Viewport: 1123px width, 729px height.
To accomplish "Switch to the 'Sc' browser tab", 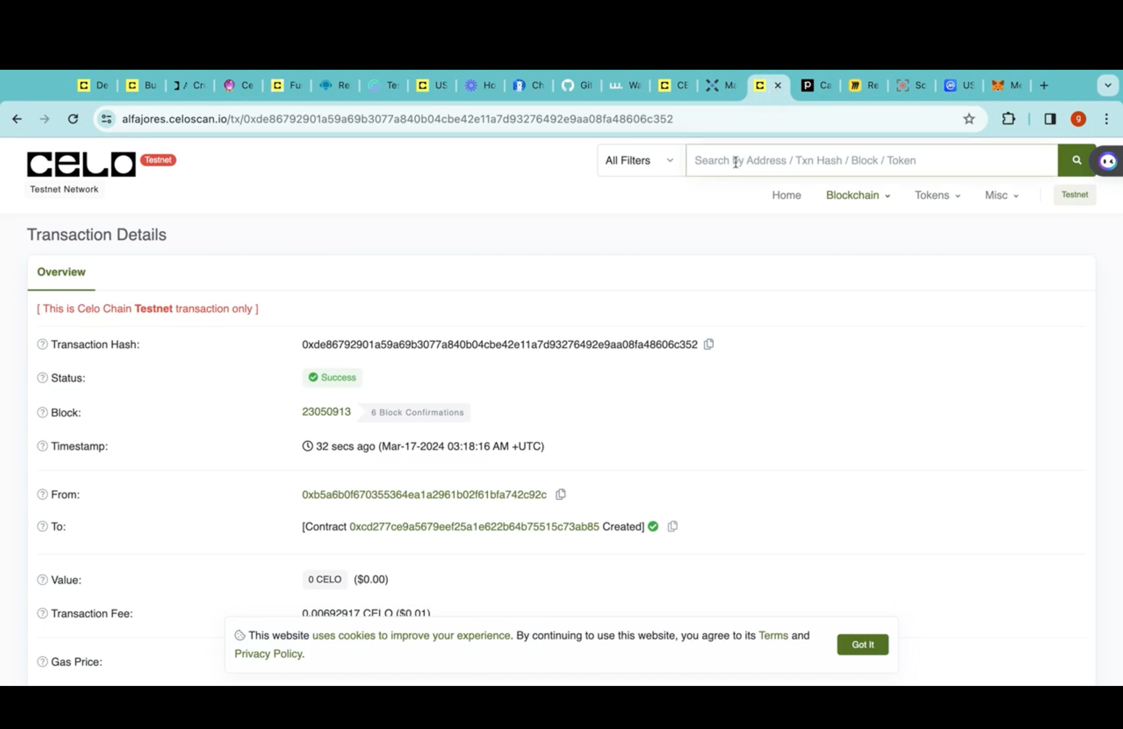I will (x=912, y=85).
